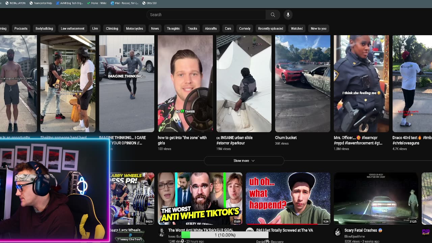Image resolution: width=432 pixels, height=243 pixels.
Task: Click the '19M views' text
Action: [x=223, y=149]
